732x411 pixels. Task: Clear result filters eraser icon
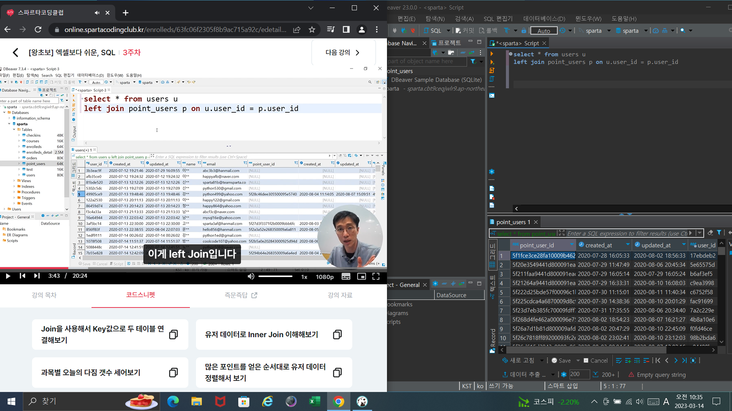click(x=710, y=233)
